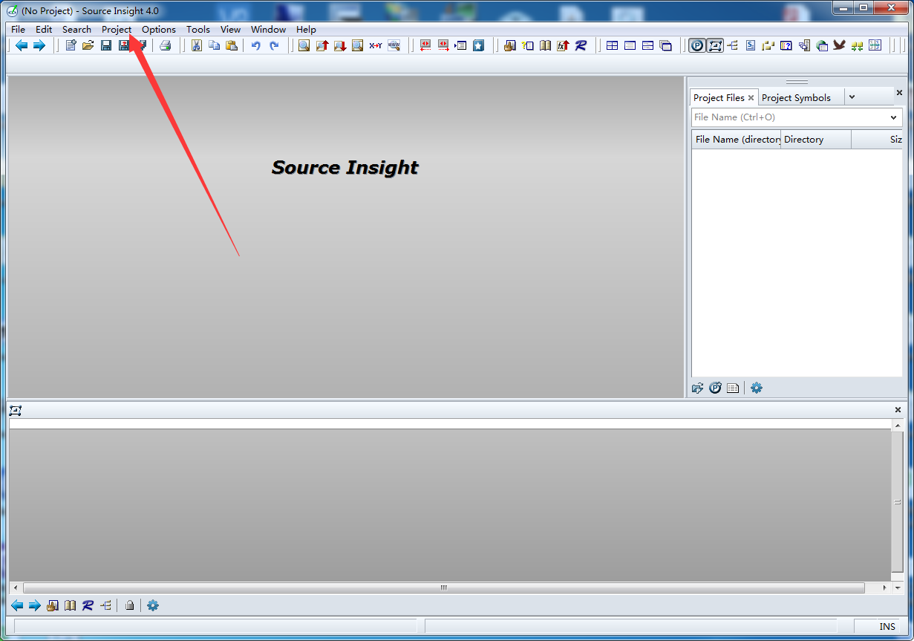Click the green arrows sync icon
The width and height of the screenshot is (914, 641).
pos(857,45)
